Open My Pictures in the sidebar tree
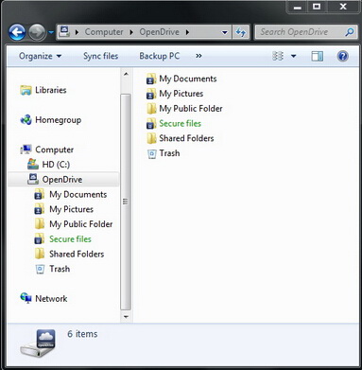This screenshot has width=362, height=370. pos(71,209)
